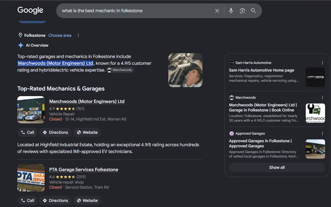
Task: Click the Marchwoods source citation chip
Action: coord(120,70)
